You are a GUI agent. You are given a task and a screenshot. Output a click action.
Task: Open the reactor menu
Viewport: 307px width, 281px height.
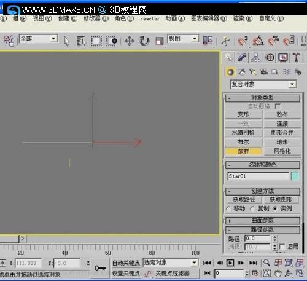point(150,18)
